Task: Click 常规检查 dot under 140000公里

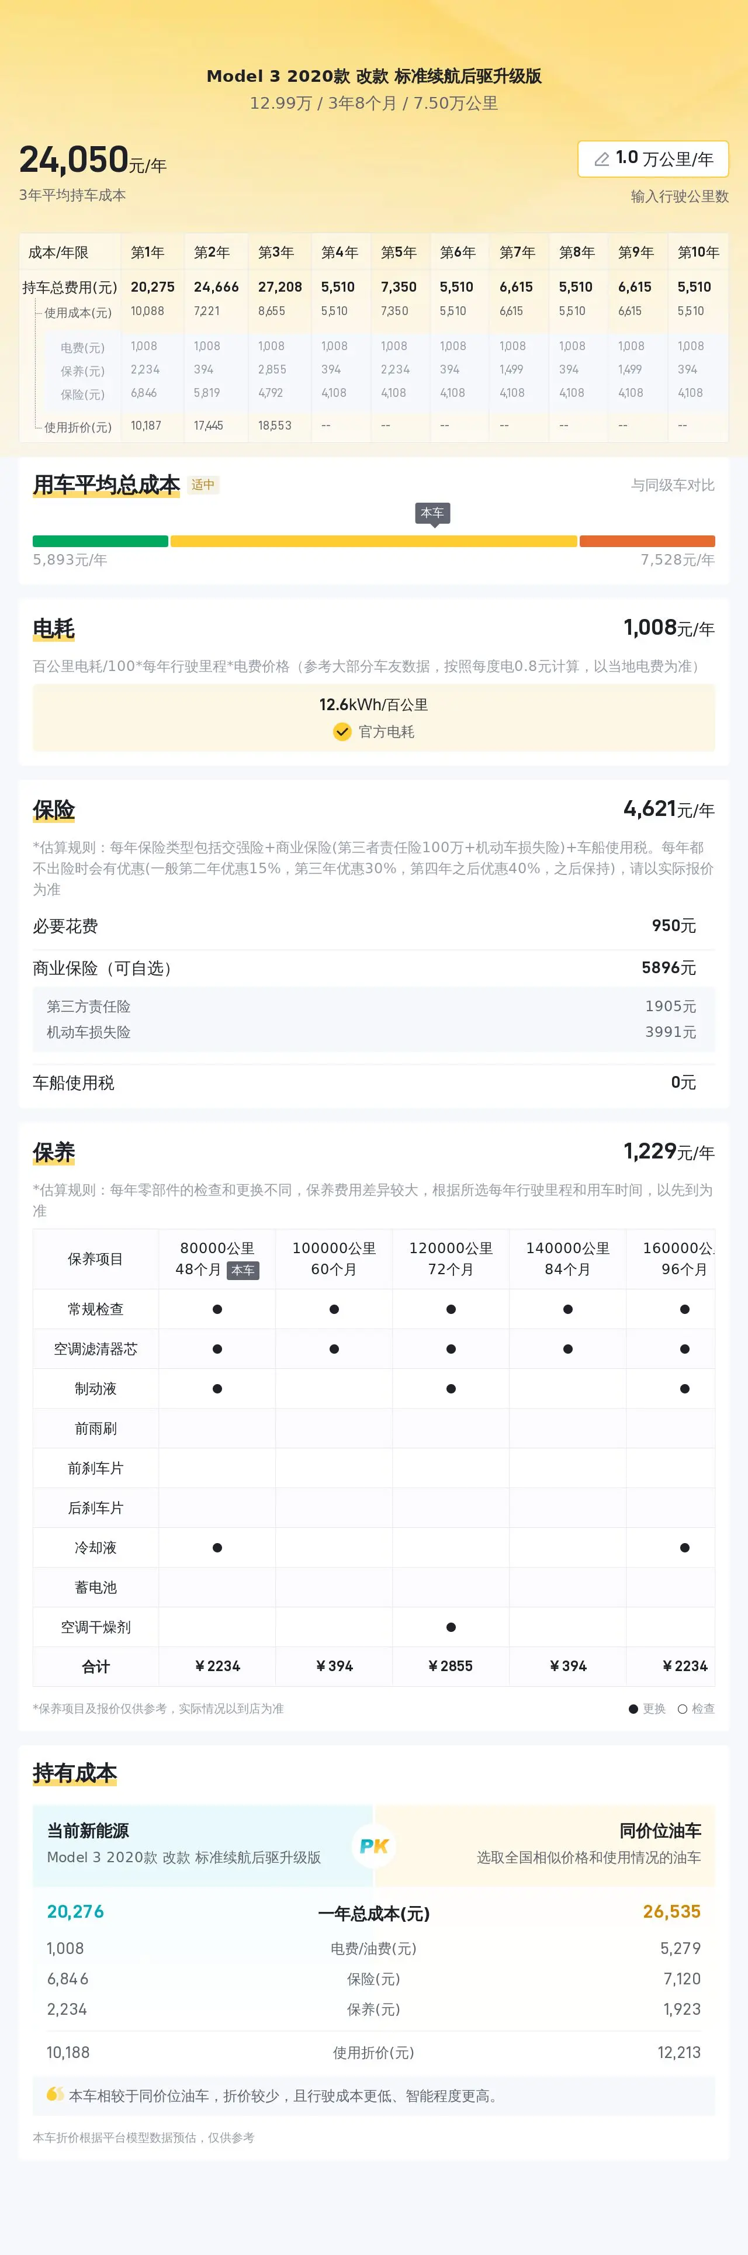Action: 568,1310
